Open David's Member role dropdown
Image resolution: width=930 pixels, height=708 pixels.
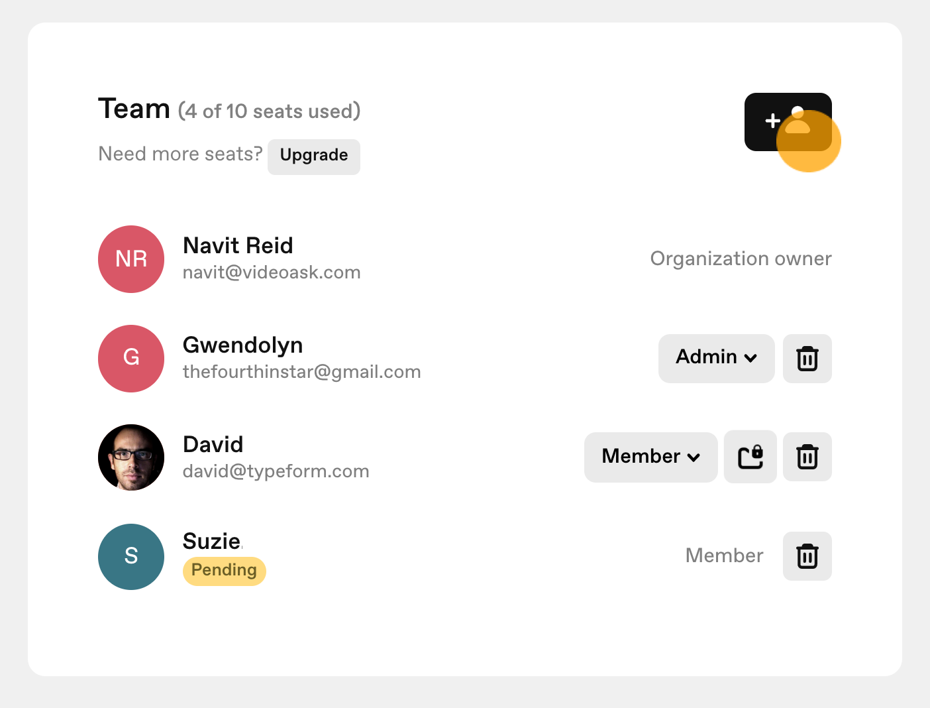point(650,457)
